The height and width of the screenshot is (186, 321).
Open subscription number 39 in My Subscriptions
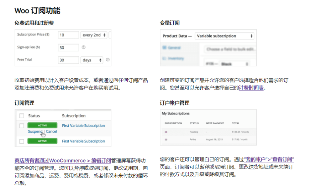point(166,140)
